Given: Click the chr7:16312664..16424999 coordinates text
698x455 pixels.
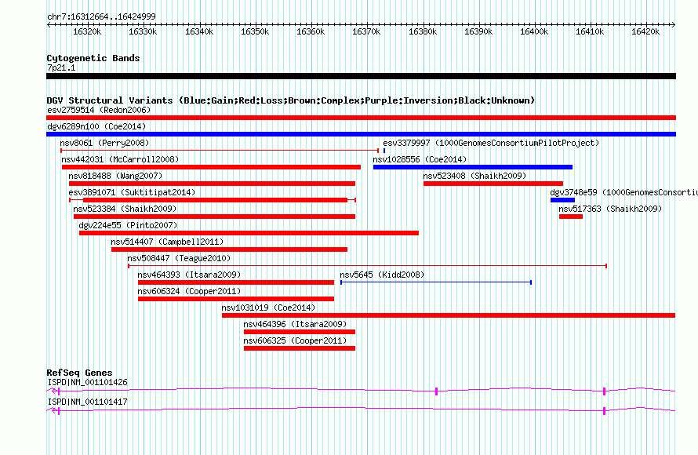Looking at the screenshot, I should 101,16.
